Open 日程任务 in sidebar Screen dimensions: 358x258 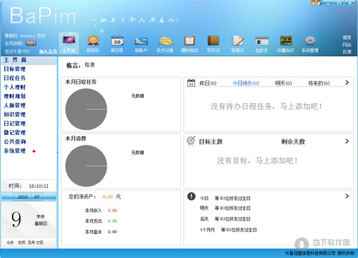[x=14, y=78]
